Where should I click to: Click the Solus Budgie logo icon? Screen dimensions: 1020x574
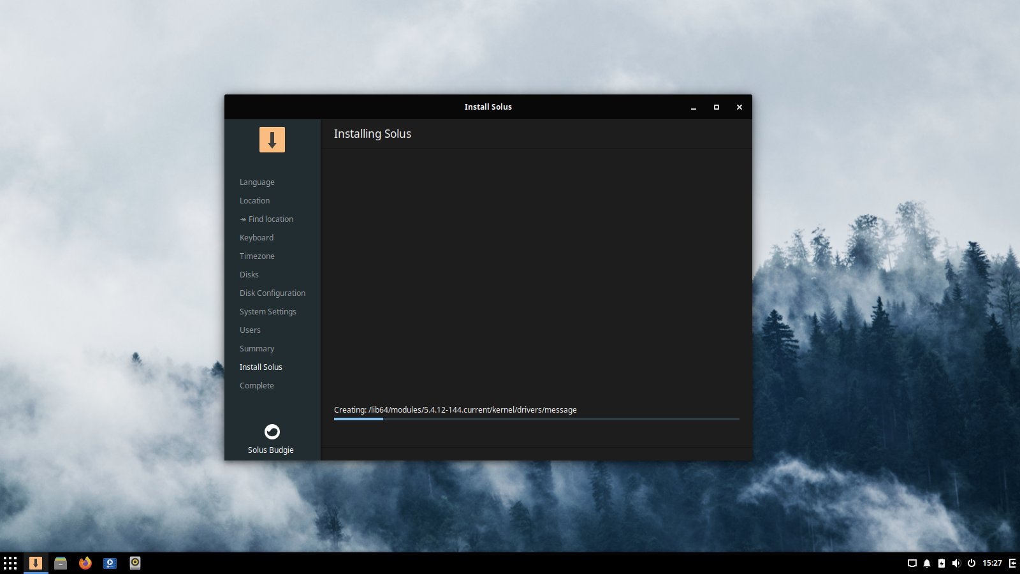point(272,432)
